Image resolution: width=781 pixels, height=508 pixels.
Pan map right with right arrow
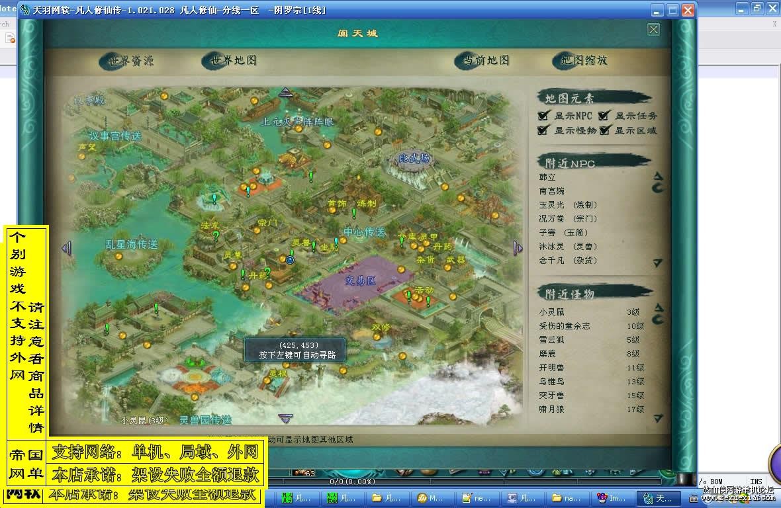pos(518,248)
